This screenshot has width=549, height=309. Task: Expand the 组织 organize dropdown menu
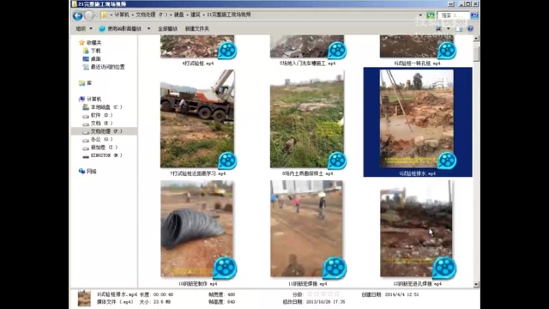84,28
